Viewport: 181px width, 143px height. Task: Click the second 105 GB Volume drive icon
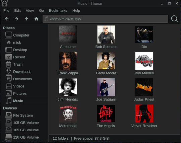coord(9,130)
